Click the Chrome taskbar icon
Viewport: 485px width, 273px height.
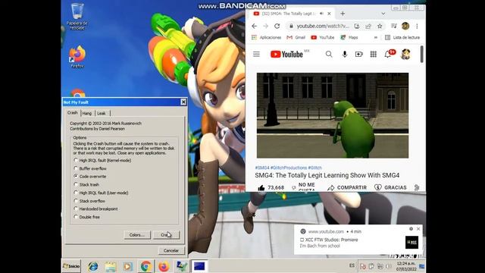pos(146,266)
